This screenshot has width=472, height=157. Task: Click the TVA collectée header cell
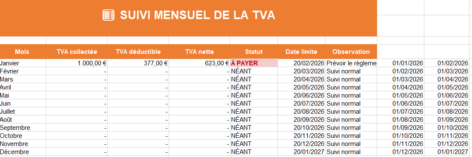(77, 52)
